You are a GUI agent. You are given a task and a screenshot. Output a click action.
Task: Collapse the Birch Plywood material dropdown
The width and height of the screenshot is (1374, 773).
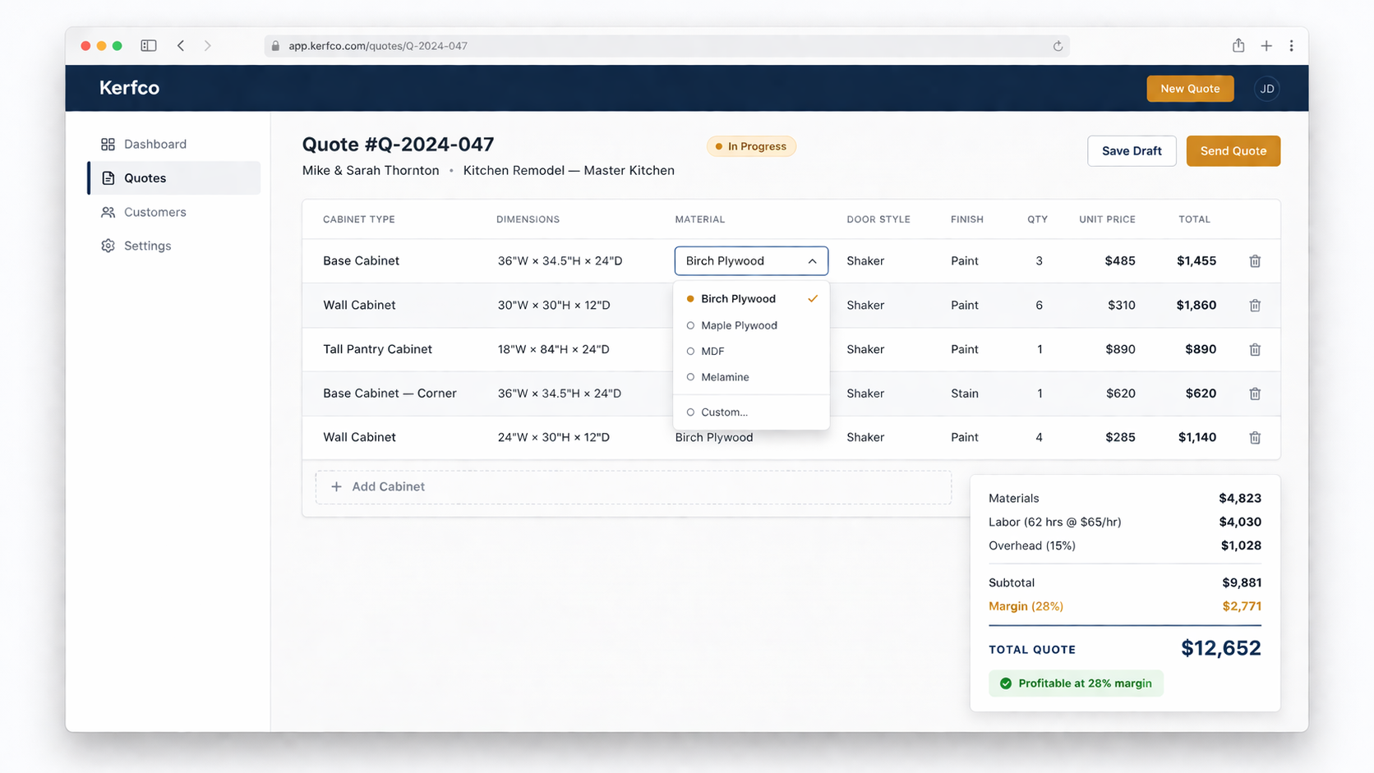[x=812, y=260]
